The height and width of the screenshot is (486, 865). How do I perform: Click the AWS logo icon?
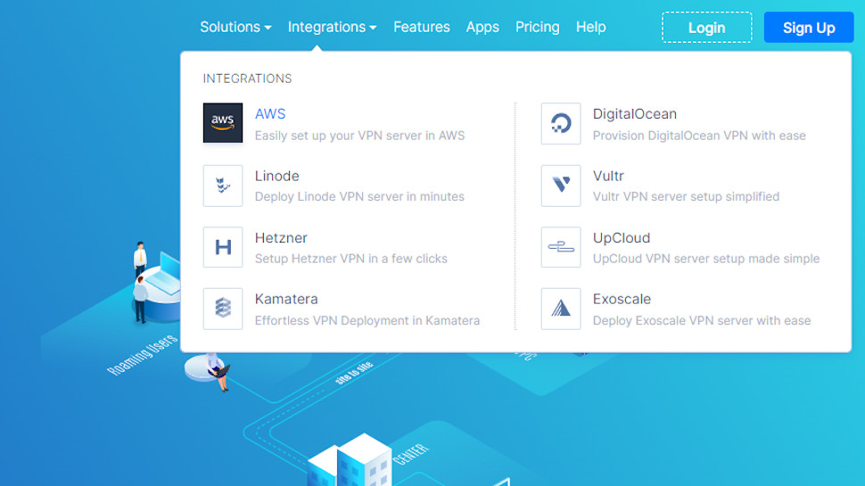tap(223, 123)
